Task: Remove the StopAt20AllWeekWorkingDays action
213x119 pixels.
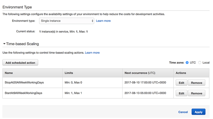Action: click(x=196, y=83)
